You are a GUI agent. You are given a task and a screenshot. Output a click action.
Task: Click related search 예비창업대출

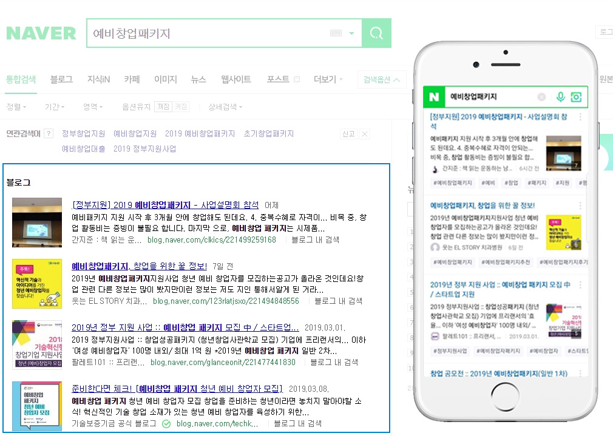(83, 149)
